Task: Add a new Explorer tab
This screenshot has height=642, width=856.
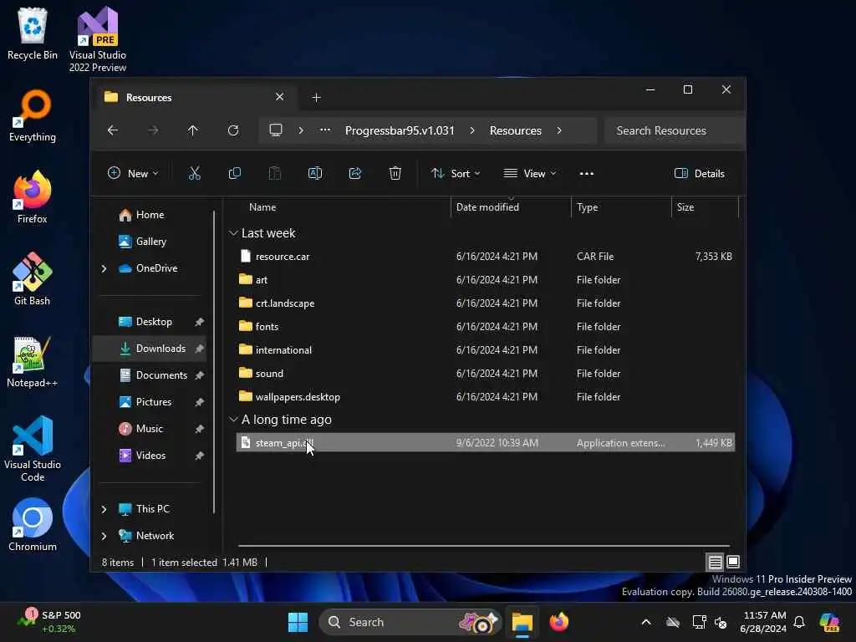Action: click(x=316, y=98)
